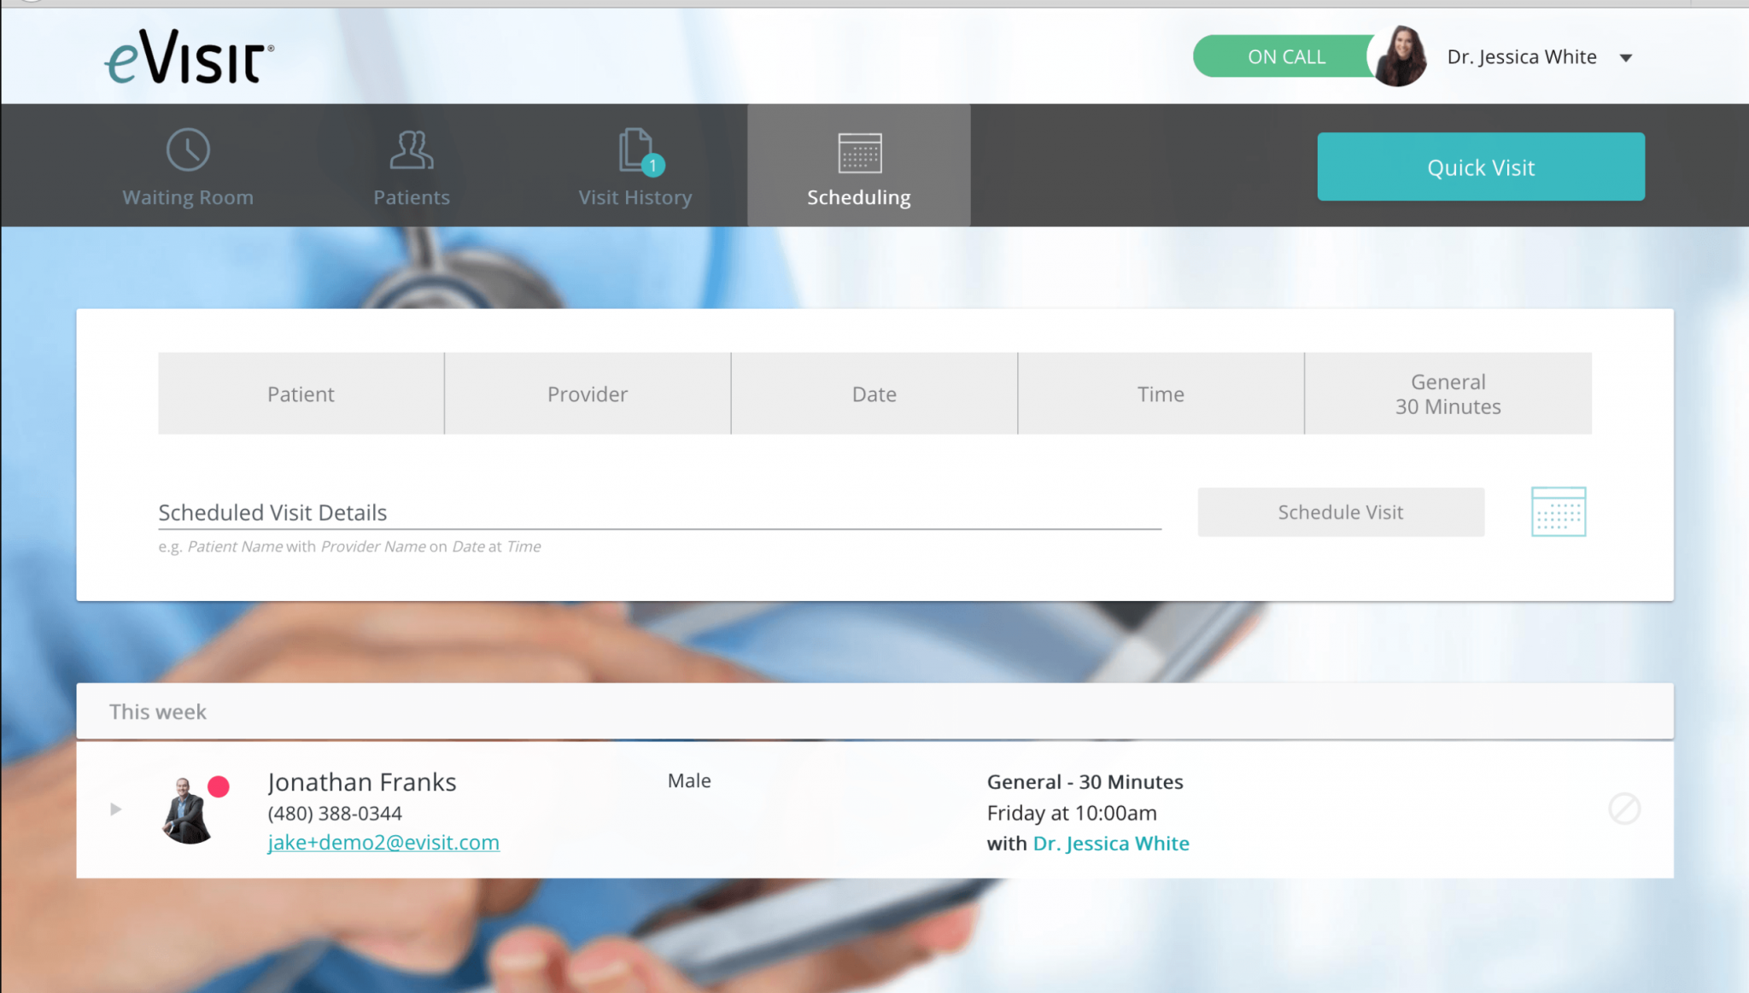Open the Provider selector field

588,394
